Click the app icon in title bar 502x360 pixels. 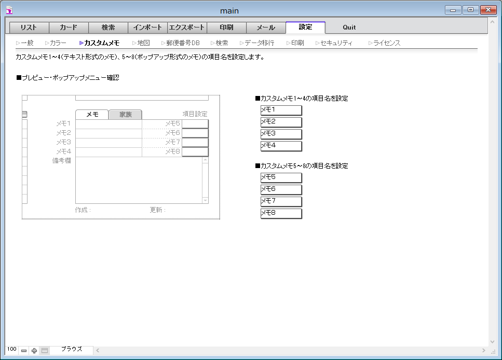coord(9,10)
